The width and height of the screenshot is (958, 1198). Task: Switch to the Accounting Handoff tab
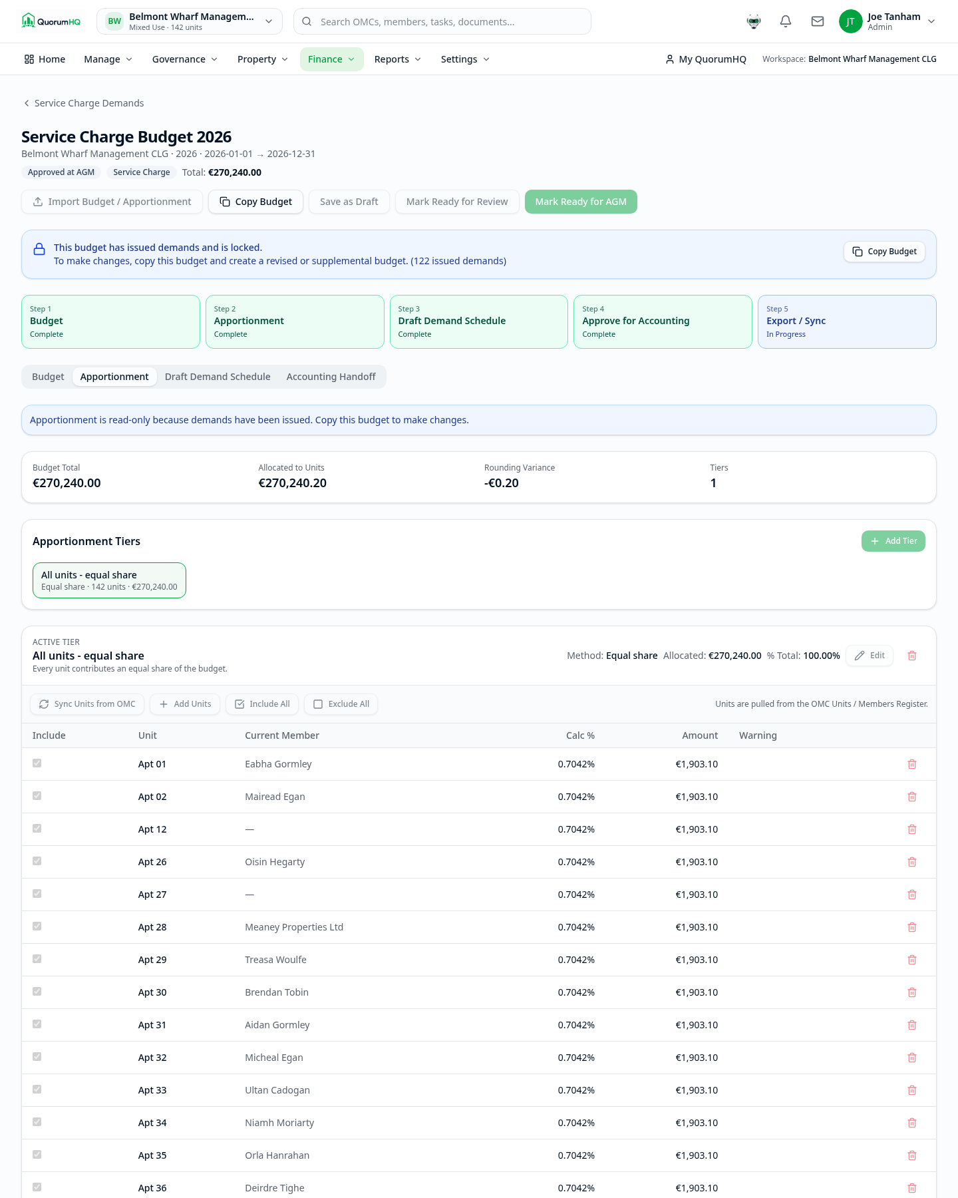(x=331, y=377)
